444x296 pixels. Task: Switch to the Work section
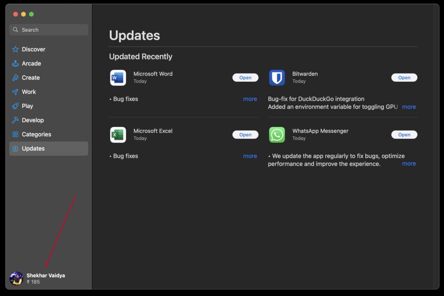(29, 92)
